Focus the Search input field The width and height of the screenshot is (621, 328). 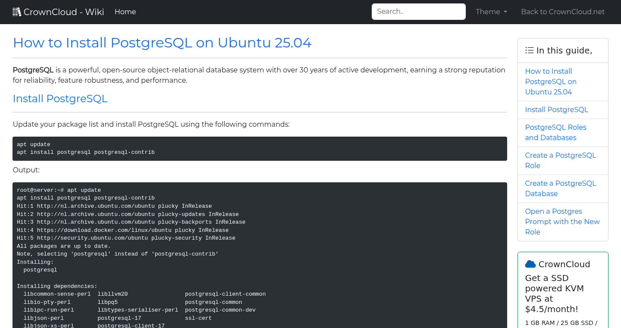(x=418, y=12)
